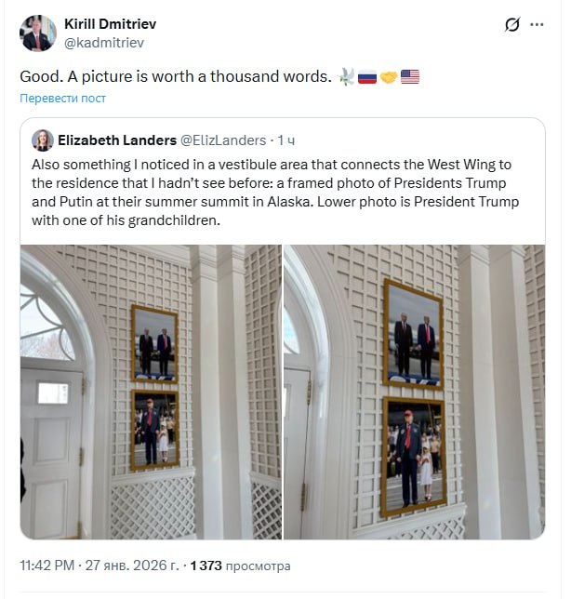Click the 'A picture is worth' post text
Image resolution: width=571 pixels, height=599 pixels.
tap(175, 77)
